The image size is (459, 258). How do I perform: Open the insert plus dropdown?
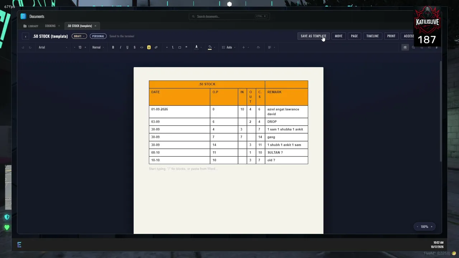(x=245, y=47)
